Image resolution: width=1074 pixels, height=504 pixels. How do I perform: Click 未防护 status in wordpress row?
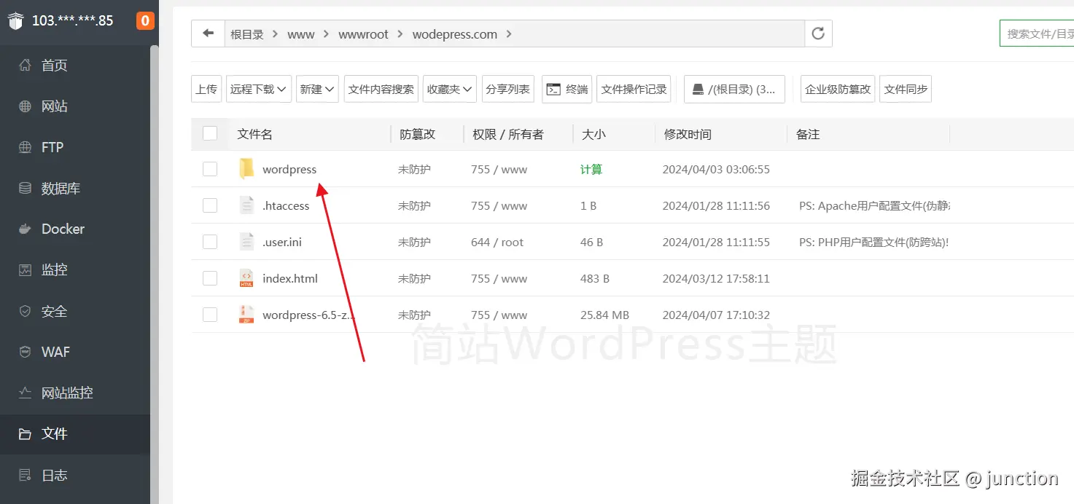tap(414, 169)
